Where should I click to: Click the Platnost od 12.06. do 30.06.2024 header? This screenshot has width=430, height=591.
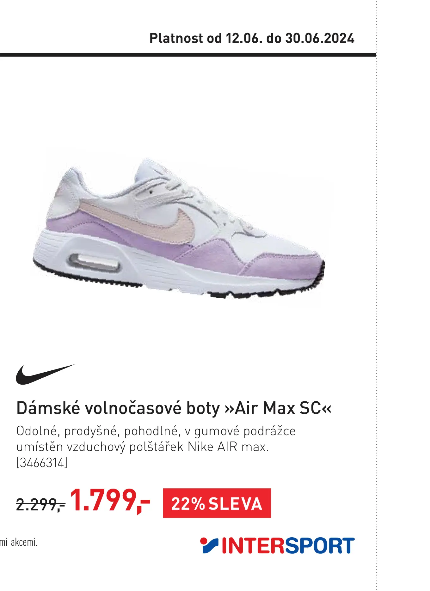(252, 38)
